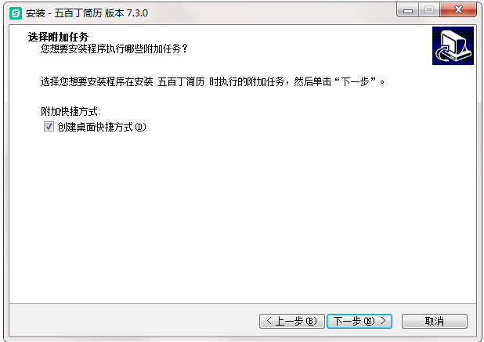
Task: Uncheck the 创建桌面快捷方式 checkbox
Action: [x=49, y=127]
